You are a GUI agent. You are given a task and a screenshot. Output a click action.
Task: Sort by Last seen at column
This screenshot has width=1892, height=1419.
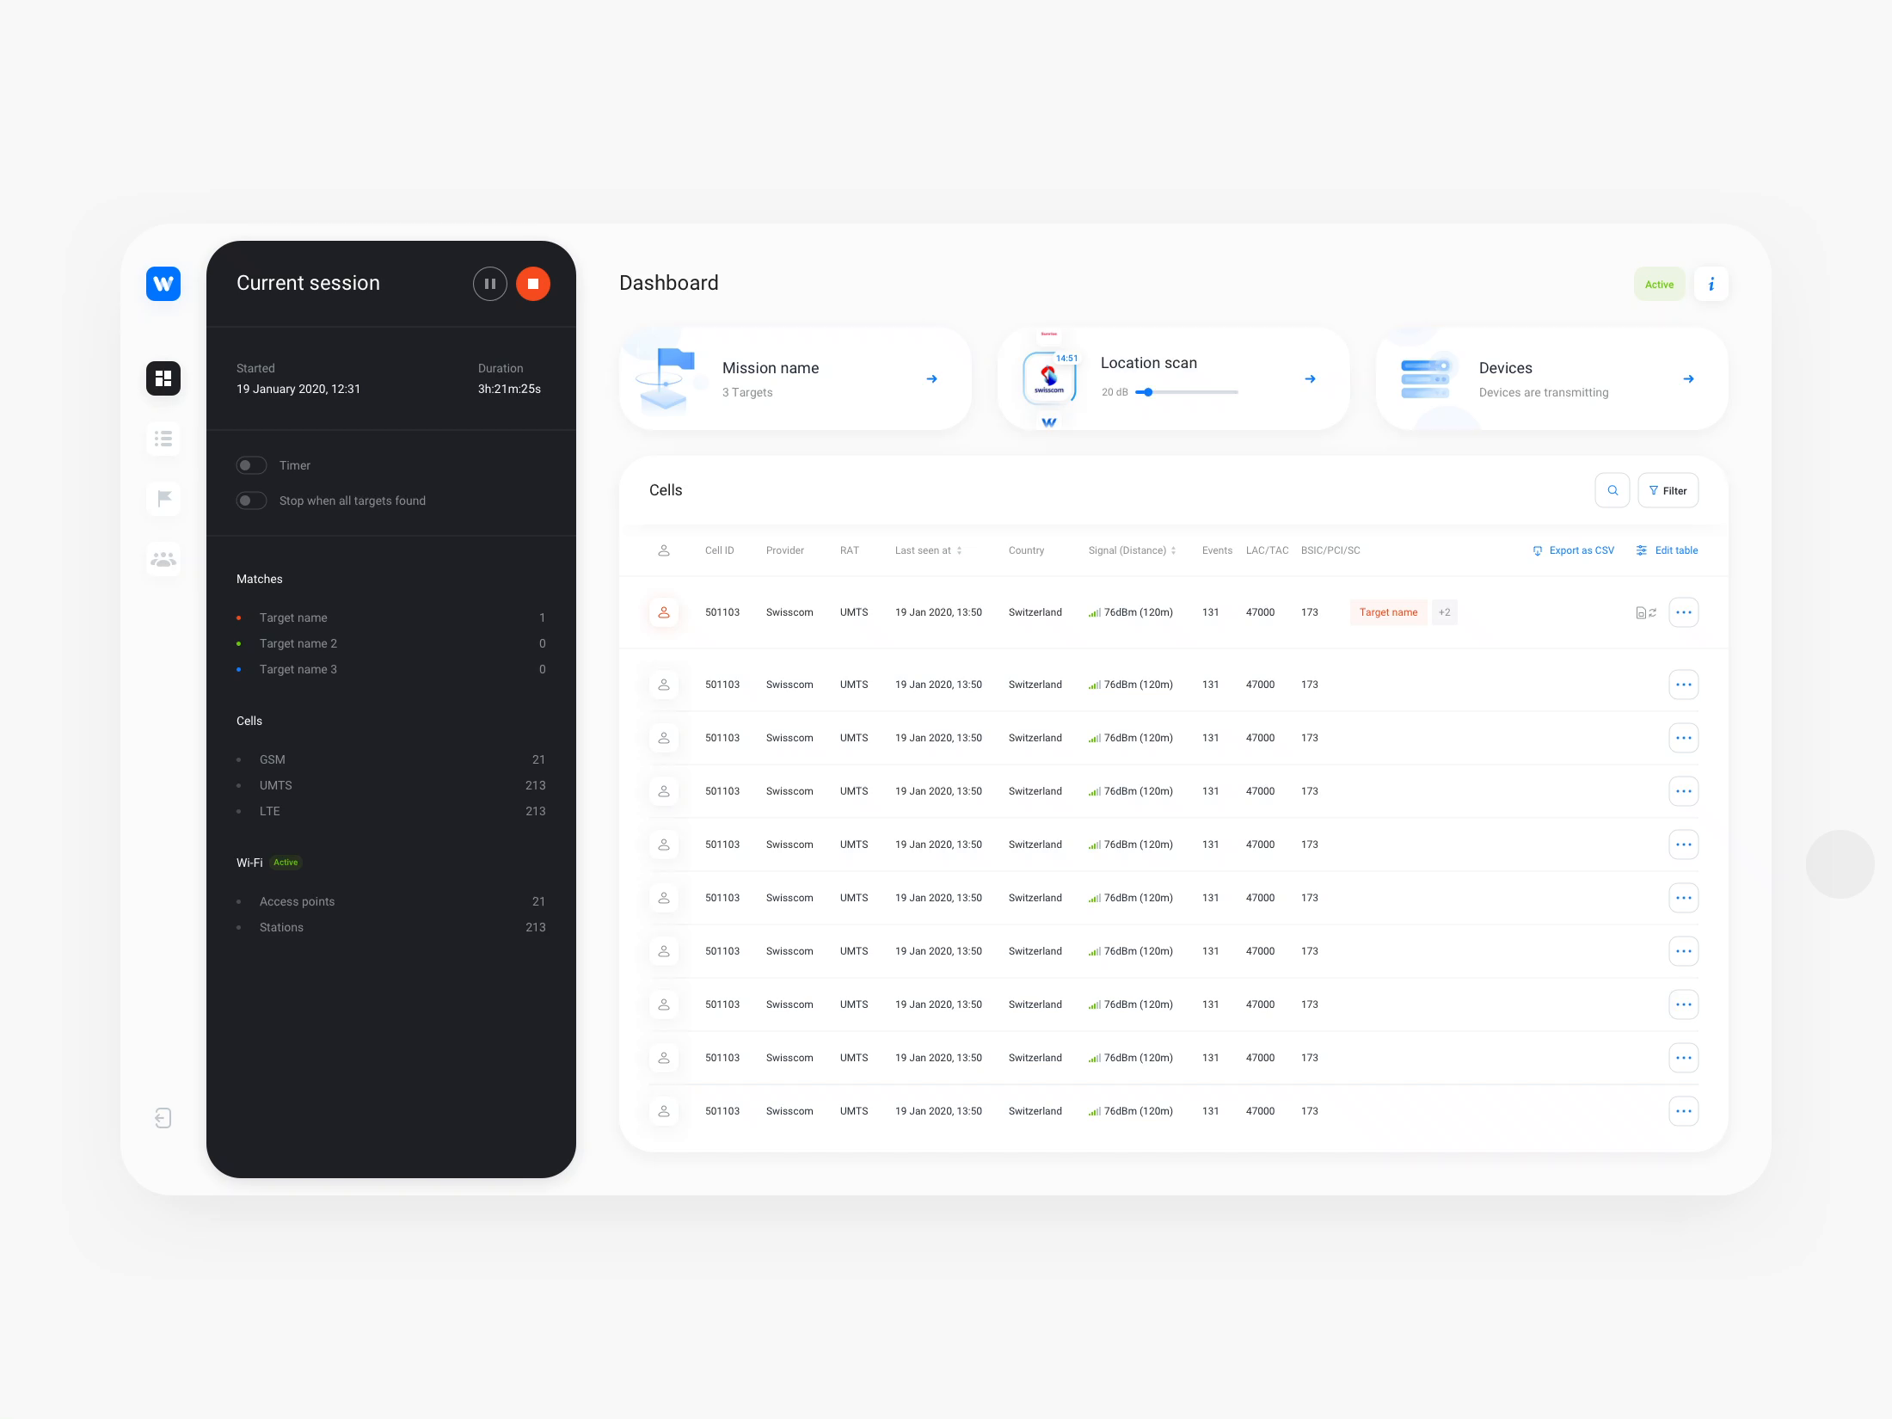pyautogui.click(x=928, y=550)
